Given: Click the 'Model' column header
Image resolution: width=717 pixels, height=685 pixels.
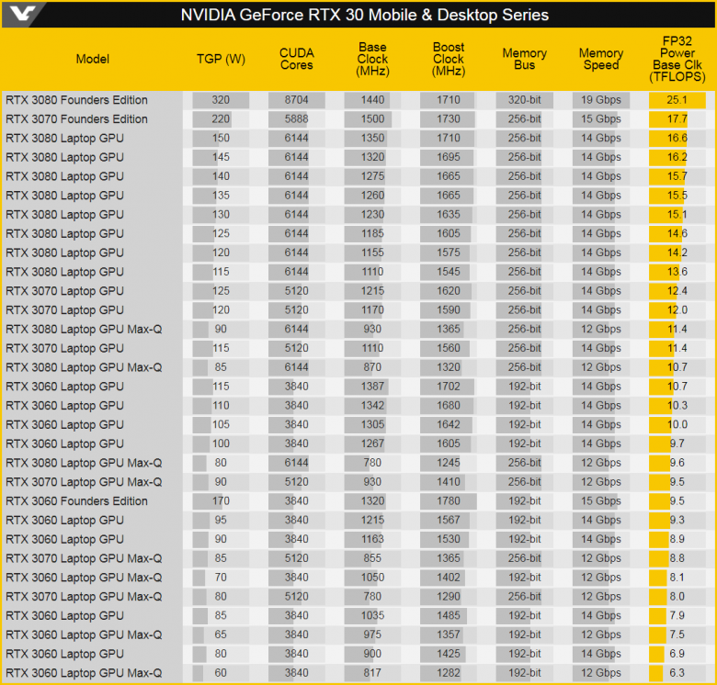Looking at the screenshot, I should point(92,59).
